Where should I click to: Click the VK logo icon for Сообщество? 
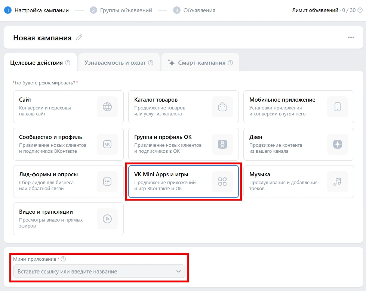pos(107,144)
